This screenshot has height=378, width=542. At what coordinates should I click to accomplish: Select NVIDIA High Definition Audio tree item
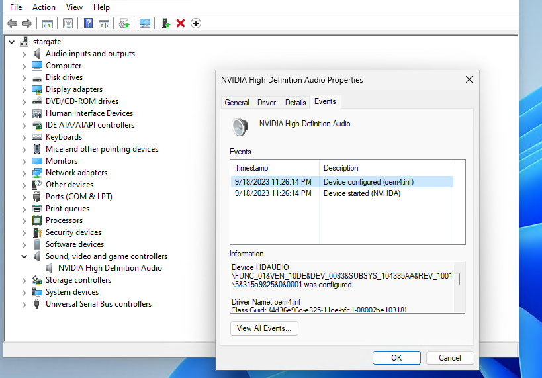click(x=110, y=268)
